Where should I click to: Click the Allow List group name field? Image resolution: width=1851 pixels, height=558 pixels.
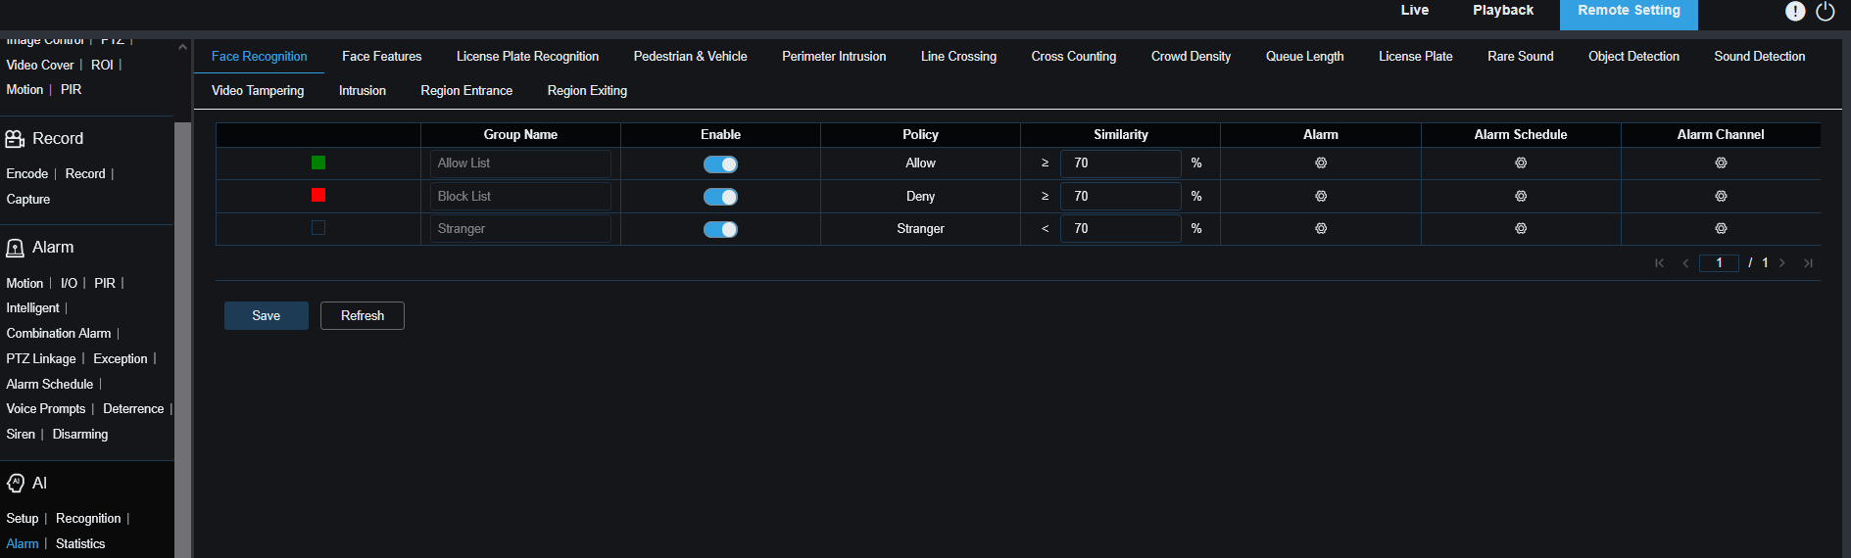520,163
